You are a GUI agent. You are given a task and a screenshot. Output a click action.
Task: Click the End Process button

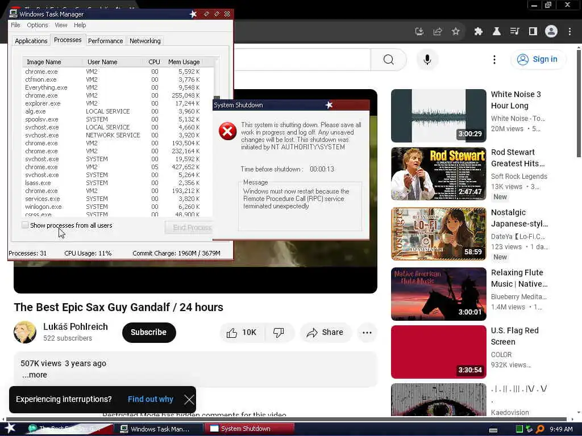coord(189,228)
